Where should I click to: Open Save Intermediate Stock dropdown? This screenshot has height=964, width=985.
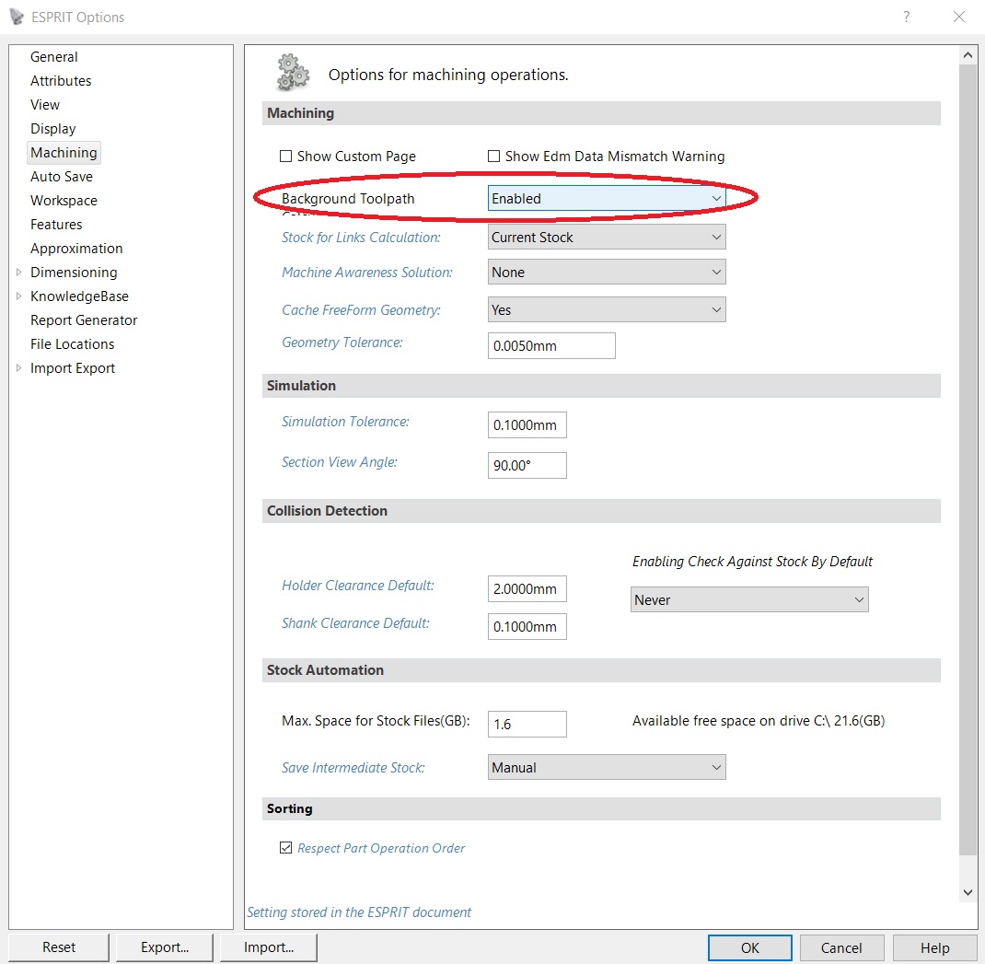[607, 767]
